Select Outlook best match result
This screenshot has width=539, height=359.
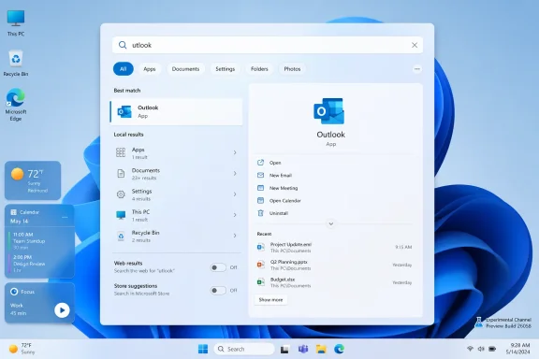tap(176, 111)
